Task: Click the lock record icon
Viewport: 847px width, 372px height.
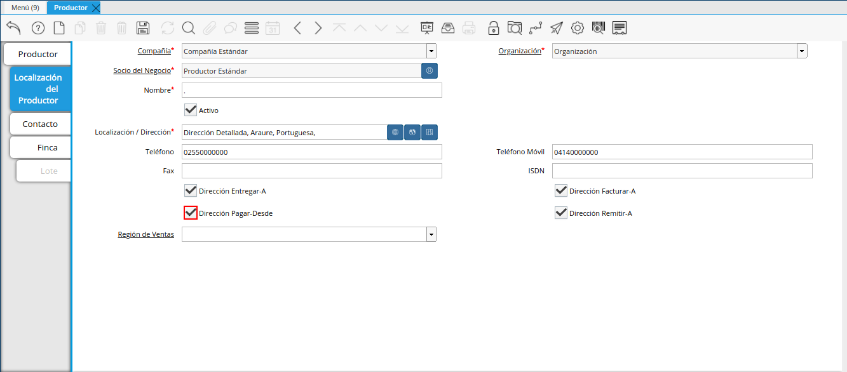Action: point(493,28)
